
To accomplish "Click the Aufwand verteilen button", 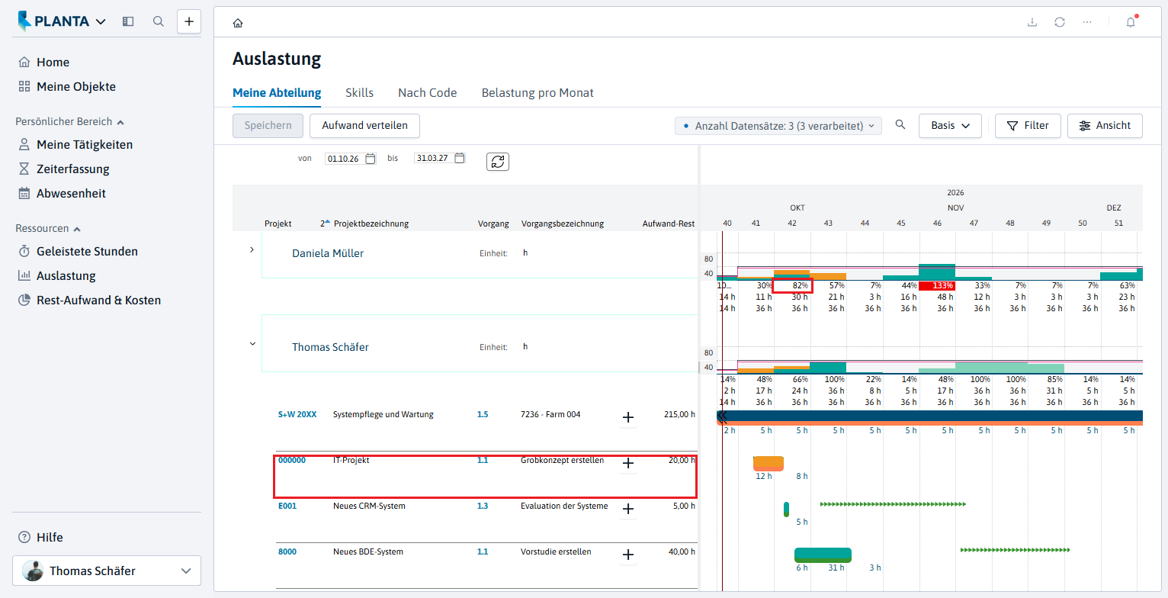I will point(364,126).
